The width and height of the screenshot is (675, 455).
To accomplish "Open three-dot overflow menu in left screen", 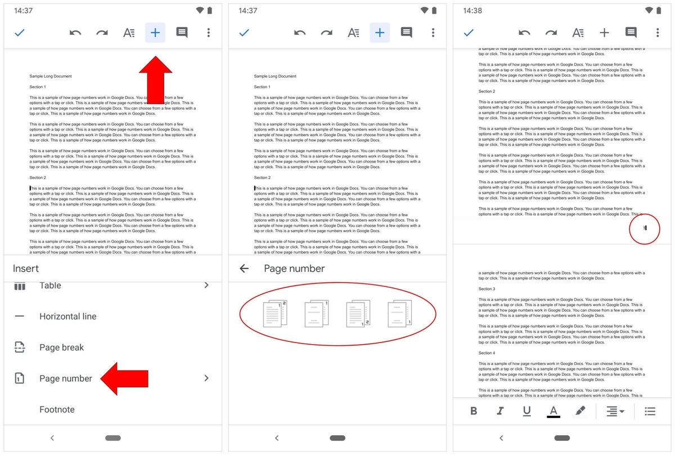I will [209, 33].
